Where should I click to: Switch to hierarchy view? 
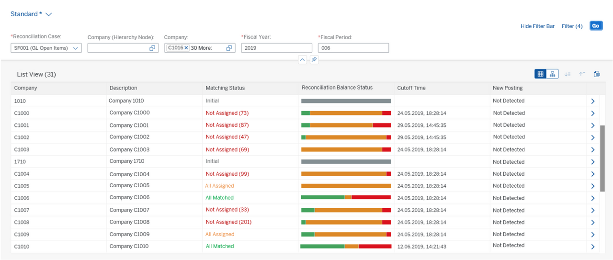(x=552, y=74)
